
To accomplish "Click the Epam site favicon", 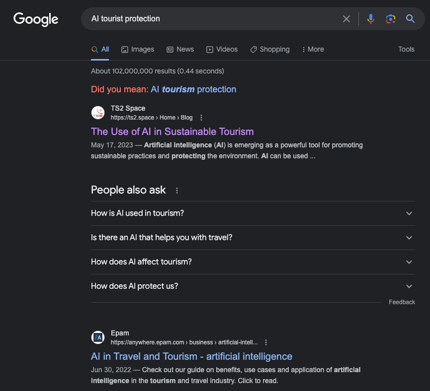I will pyautogui.click(x=98, y=337).
